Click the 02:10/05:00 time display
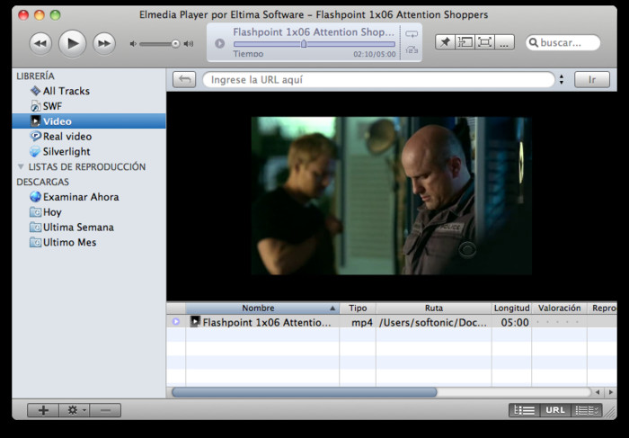 pos(375,54)
